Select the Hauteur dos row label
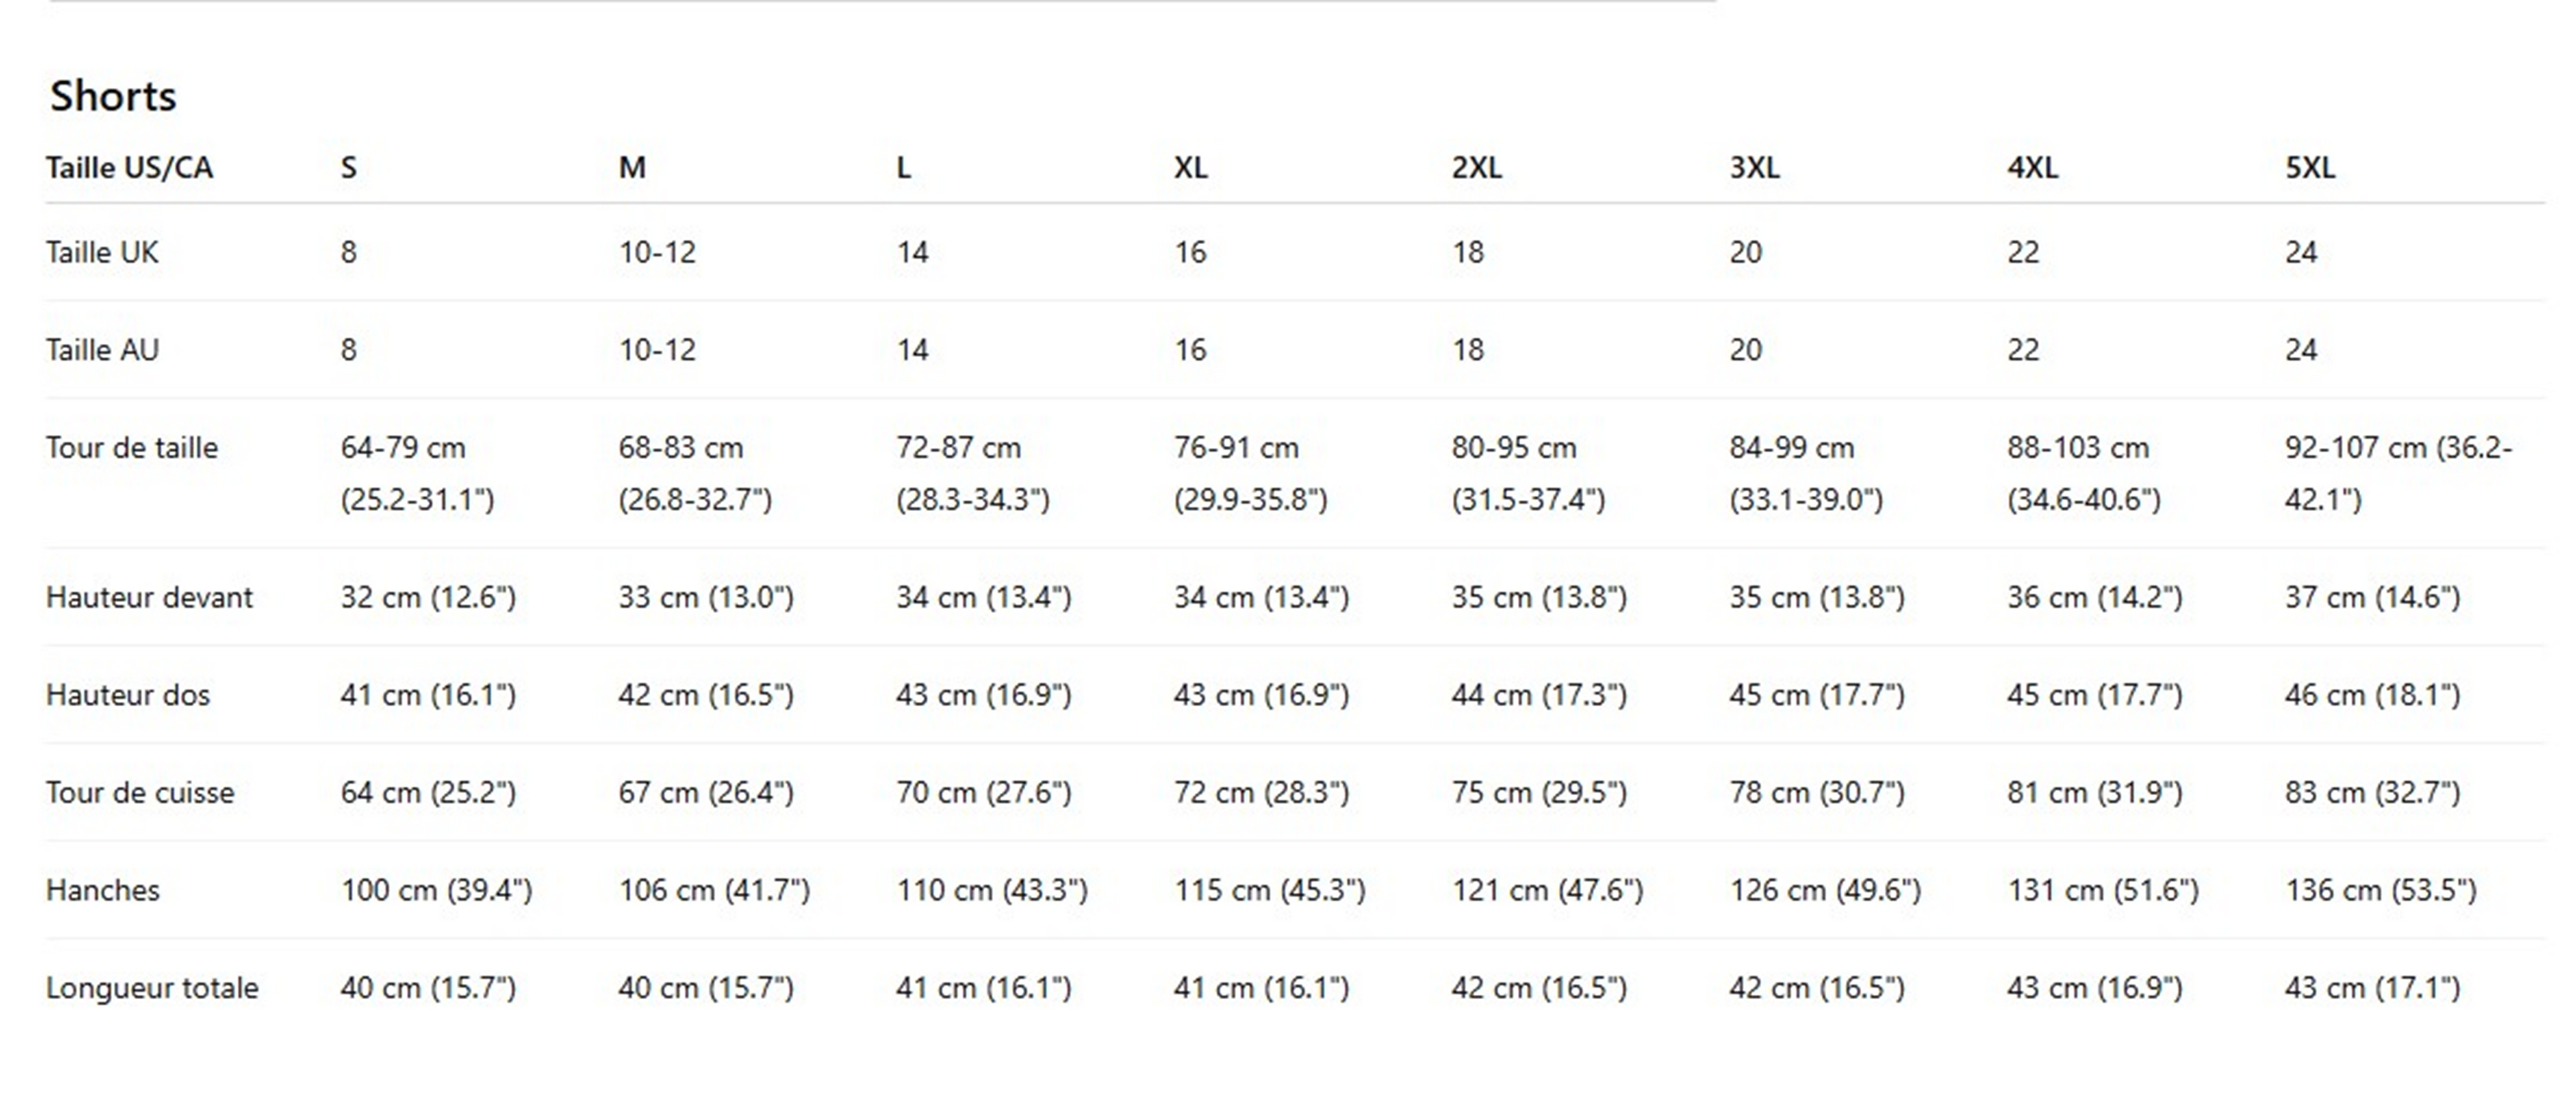The image size is (2576, 1113). click(128, 695)
